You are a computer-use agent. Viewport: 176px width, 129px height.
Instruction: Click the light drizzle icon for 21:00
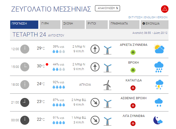tap(158, 102)
